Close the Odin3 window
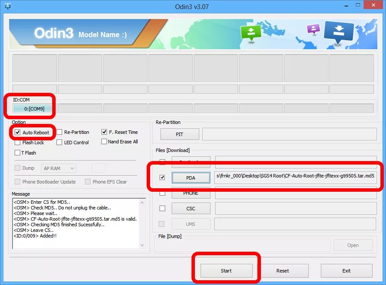Image resolution: width=386 pixels, height=285 pixels. point(373,5)
